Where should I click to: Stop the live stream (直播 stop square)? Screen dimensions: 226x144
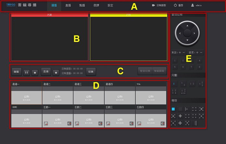(56, 72)
